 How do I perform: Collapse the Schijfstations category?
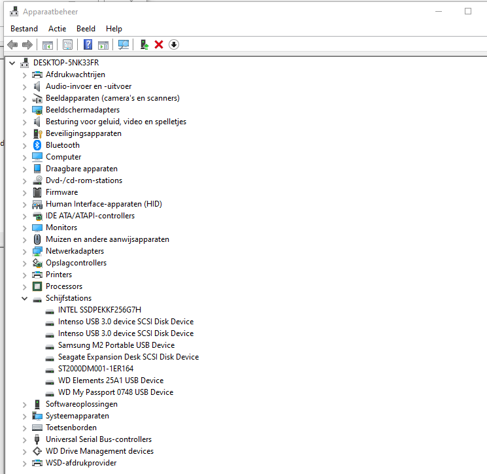pos(25,299)
